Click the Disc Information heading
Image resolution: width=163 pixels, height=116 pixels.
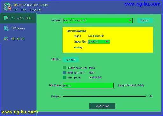tap(76, 31)
